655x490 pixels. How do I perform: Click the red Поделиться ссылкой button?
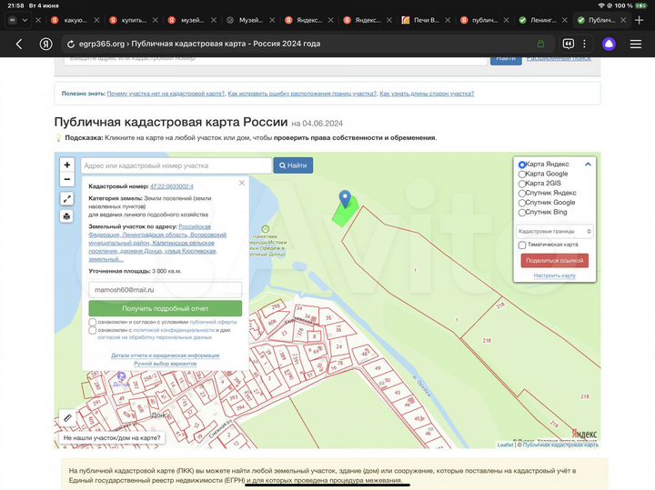[554, 260]
